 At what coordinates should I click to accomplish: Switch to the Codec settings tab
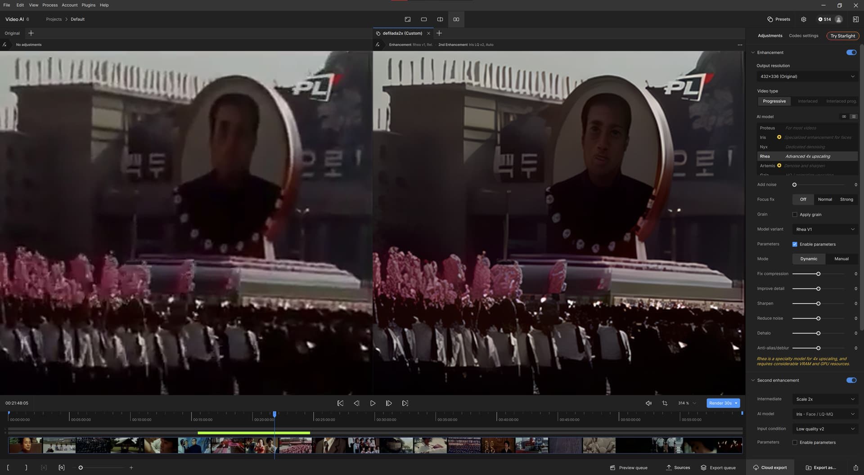(803, 36)
